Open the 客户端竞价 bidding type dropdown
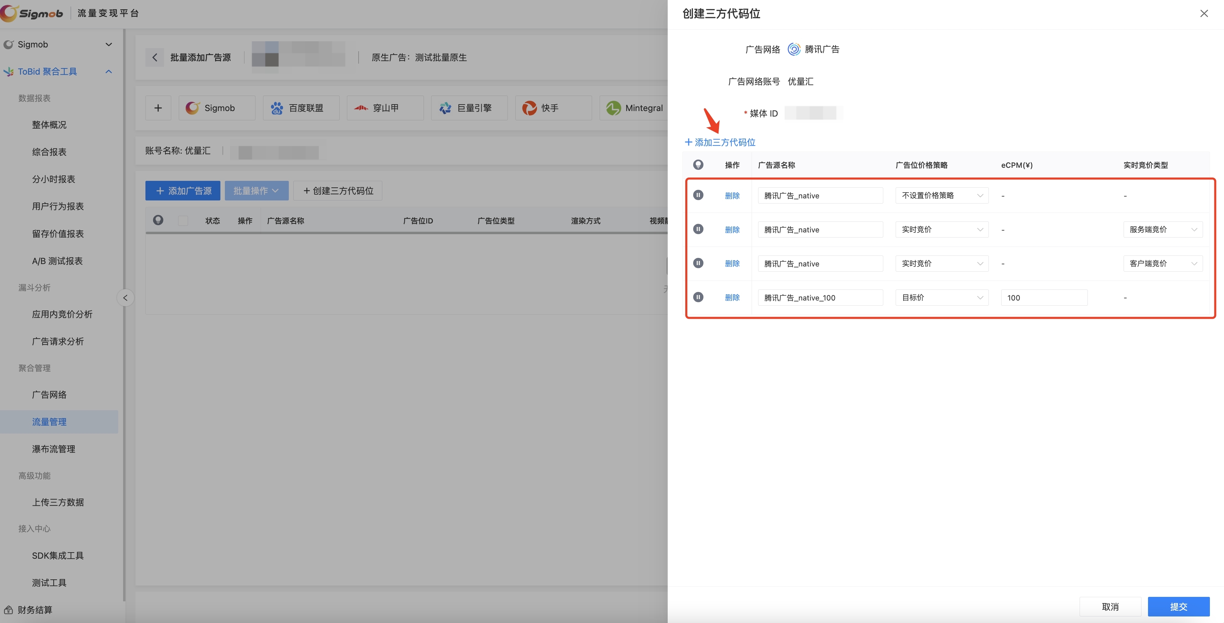 coord(1163,263)
